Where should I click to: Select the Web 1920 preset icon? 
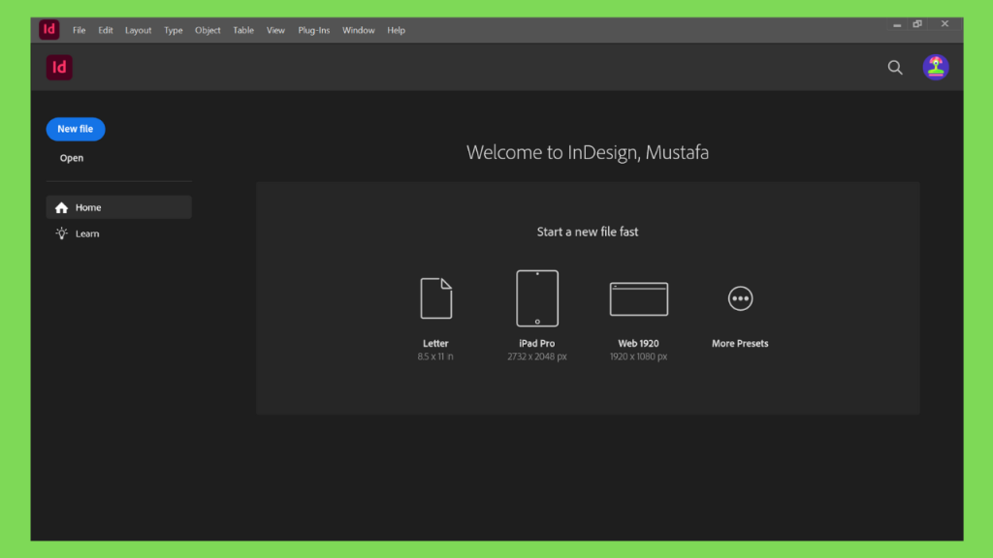coord(638,298)
